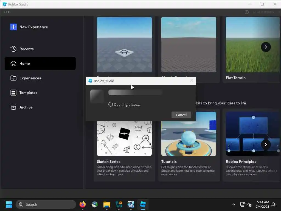
Task: Click the Templates layout icon
Action: [x=13, y=93]
